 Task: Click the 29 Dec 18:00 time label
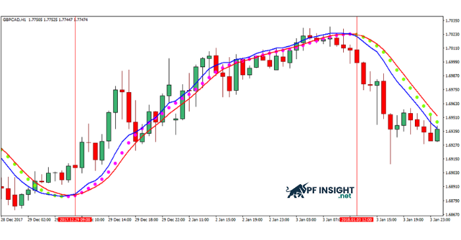147,220
